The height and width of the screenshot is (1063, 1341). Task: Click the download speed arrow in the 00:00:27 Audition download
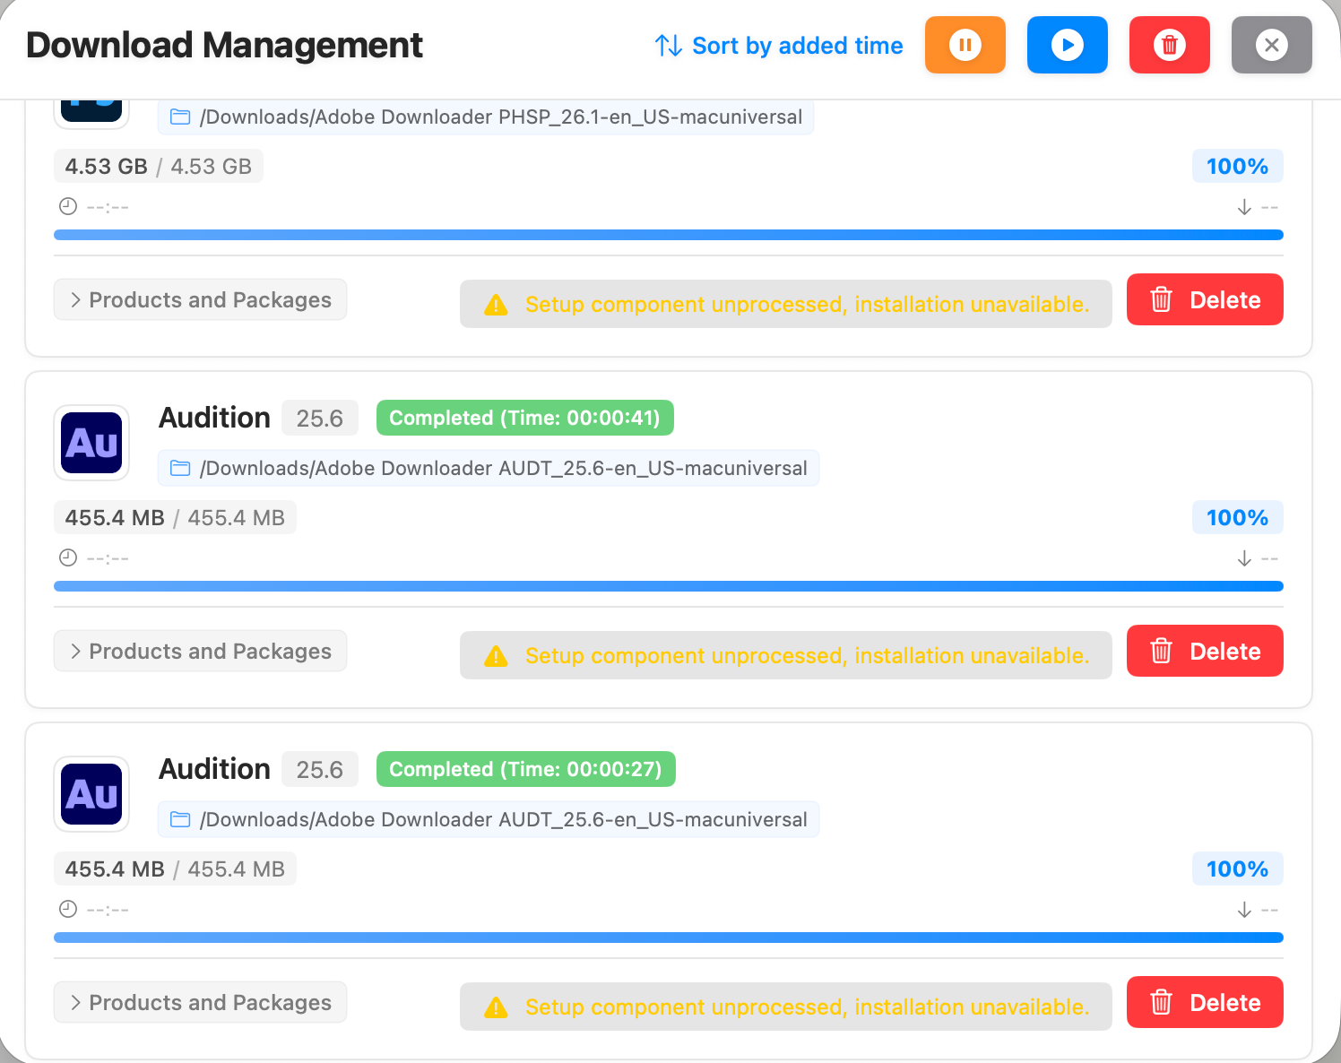coord(1244,911)
